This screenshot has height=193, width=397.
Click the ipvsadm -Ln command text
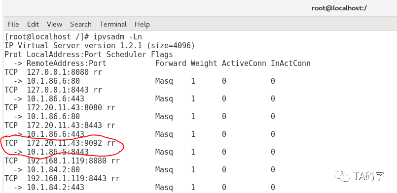(118, 37)
